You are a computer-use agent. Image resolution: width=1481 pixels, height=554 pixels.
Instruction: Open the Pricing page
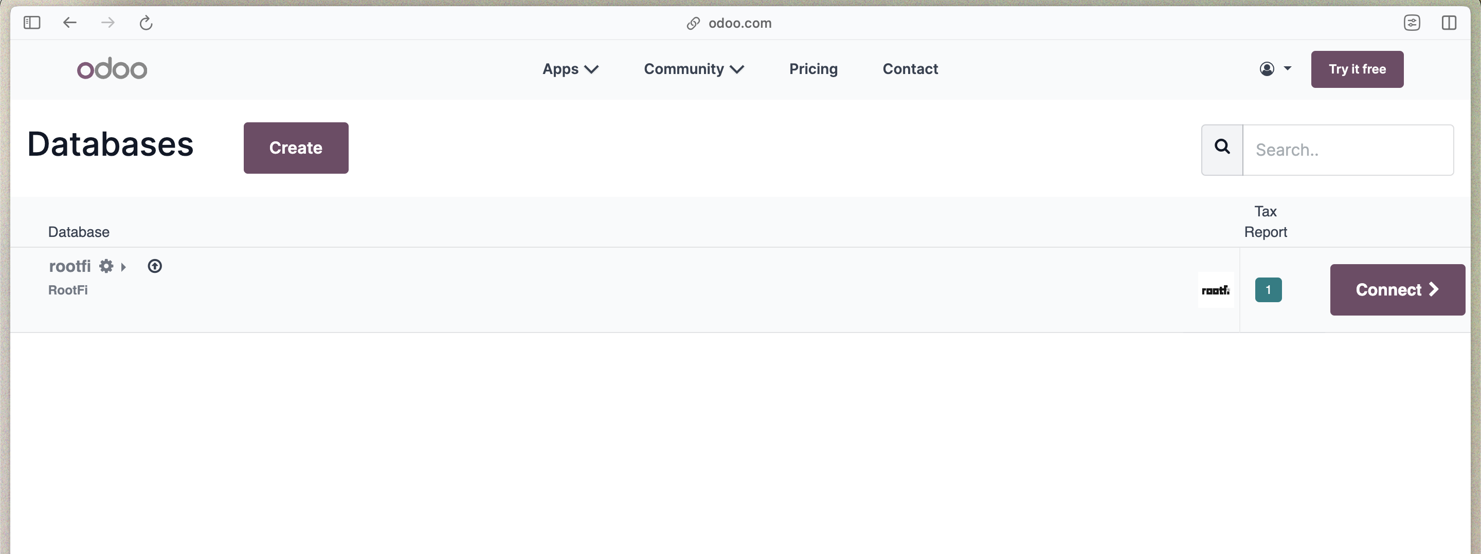pyautogui.click(x=813, y=69)
